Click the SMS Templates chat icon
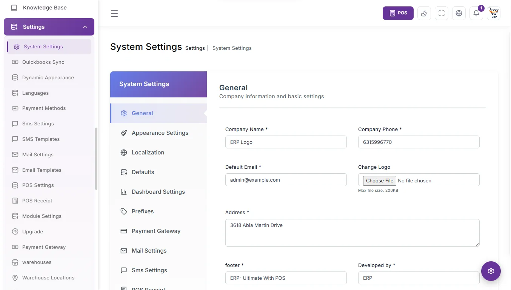 15,139
